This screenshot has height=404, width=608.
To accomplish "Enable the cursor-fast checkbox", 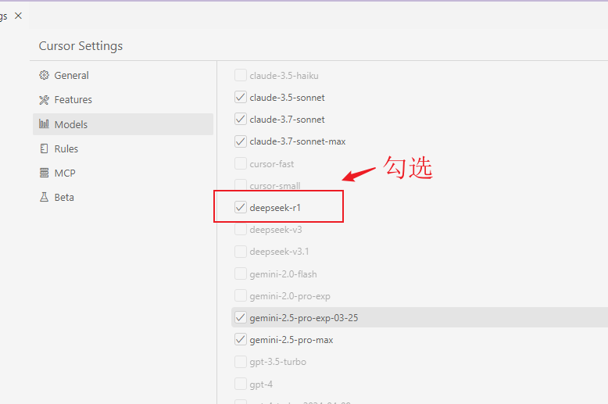I will 241,163.
